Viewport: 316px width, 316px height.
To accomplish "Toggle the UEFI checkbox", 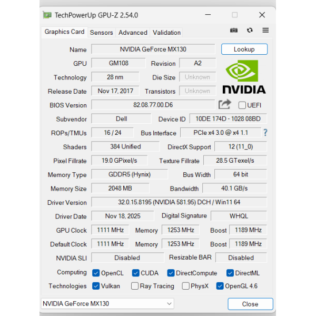I will coord(242,105).
